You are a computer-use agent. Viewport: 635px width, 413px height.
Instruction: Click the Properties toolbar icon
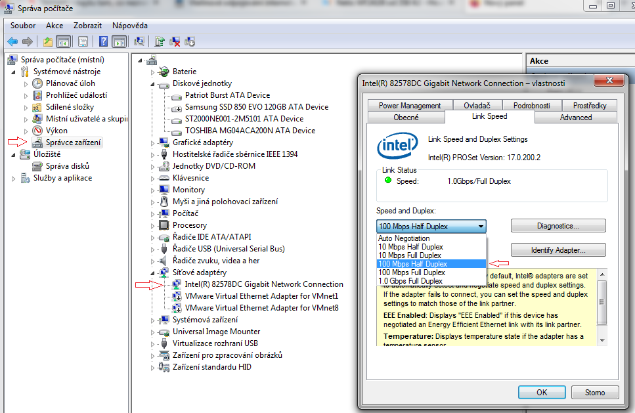click(83, 42)
